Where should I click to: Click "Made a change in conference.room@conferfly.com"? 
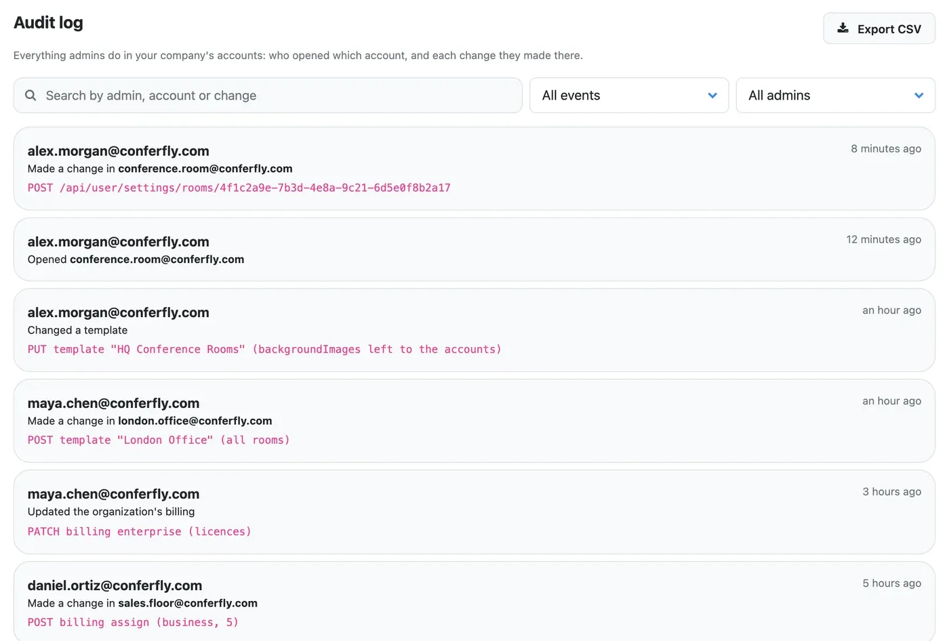click(160, 169)
